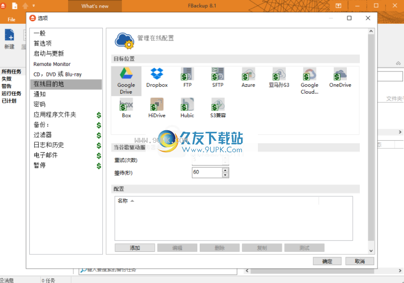
Task: Select 亚马孙S3 destination icon
Action: coord(279,78)
